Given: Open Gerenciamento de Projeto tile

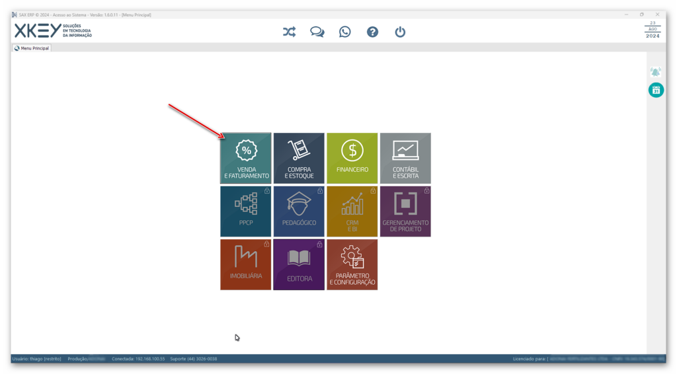Looking at the screenshot, I should tap(405, 211).
